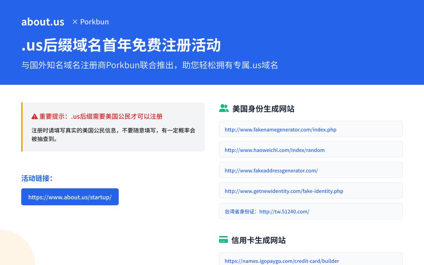The image size is (424, 265).
Task: Open the https://www.about.us/startup/ activity button
Action: (70, 197)
